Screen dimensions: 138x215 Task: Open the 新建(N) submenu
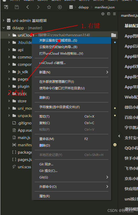(71, 72)
